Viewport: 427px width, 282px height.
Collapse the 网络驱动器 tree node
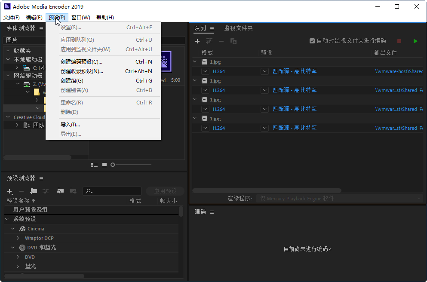(8, 76)
